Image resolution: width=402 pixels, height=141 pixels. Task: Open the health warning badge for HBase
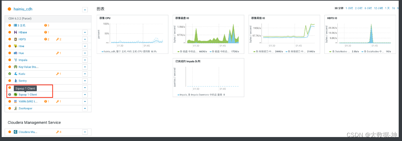(x=47, y=32)
